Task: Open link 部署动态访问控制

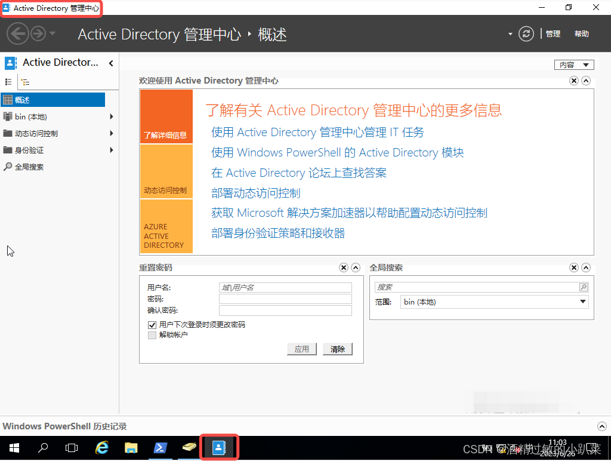Action: point(255,193)
